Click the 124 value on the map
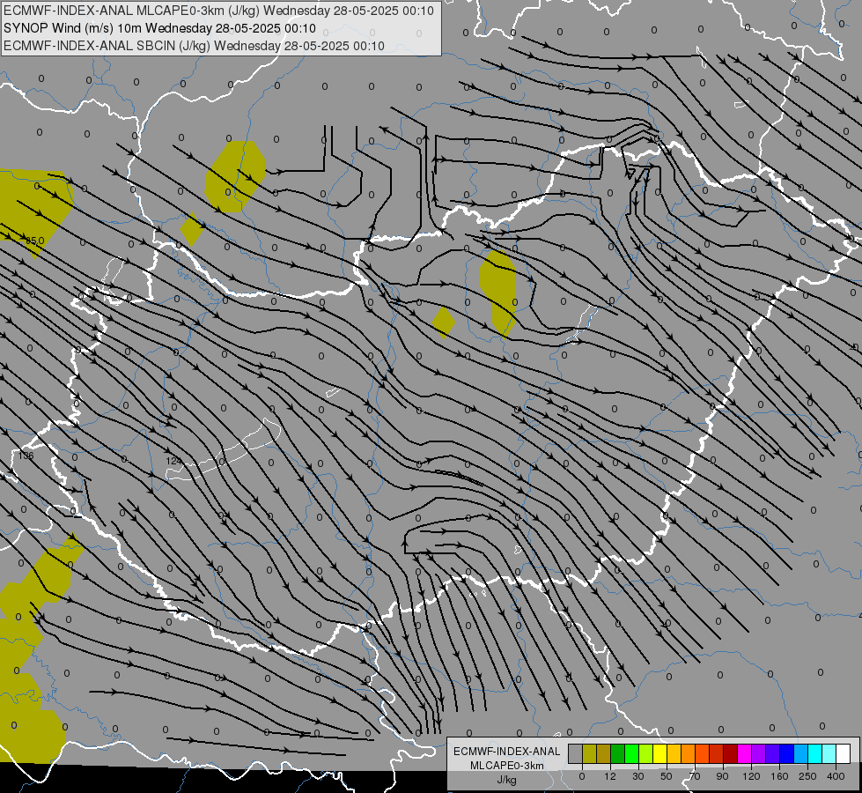This screenshot has height=793, width=862. click(x=173, y=461)
